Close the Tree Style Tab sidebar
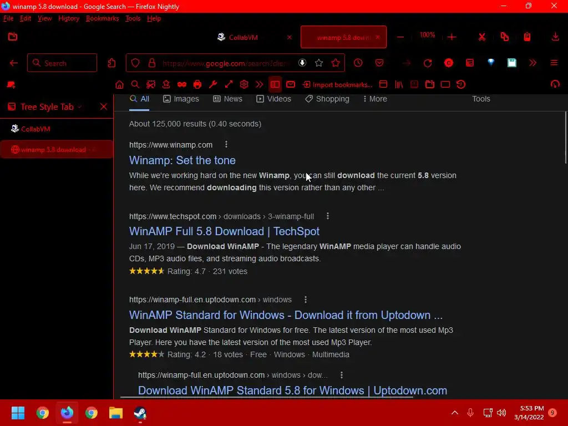568x426 pixels. click(104, 106)
